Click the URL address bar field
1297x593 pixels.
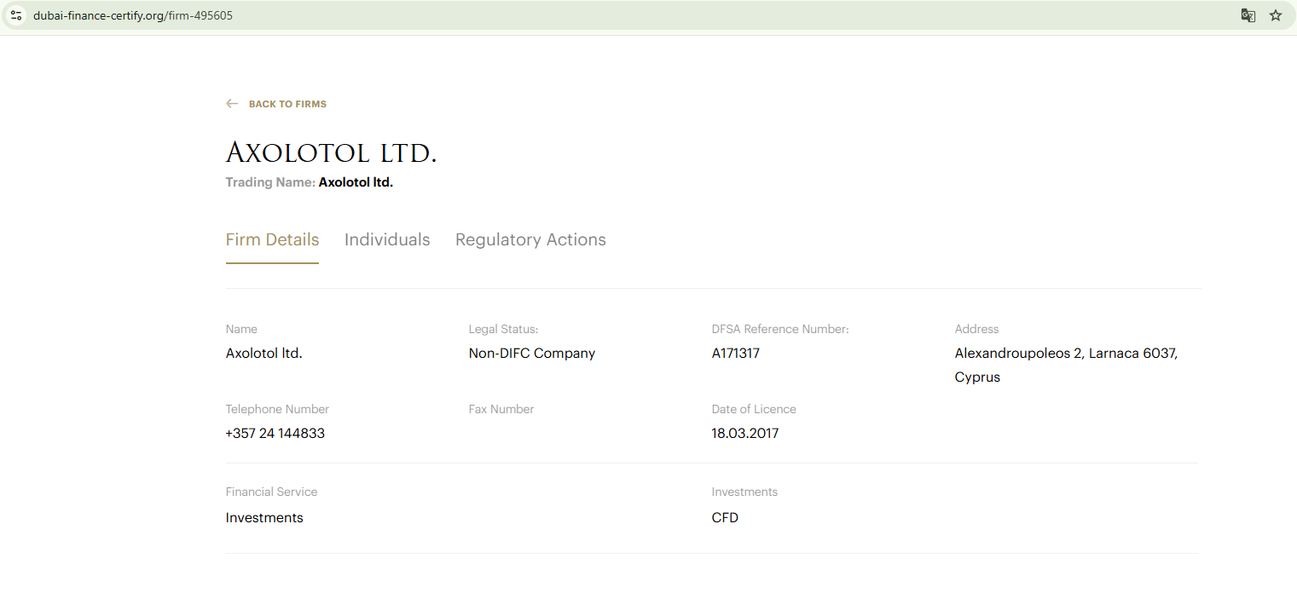pos(597,15)
